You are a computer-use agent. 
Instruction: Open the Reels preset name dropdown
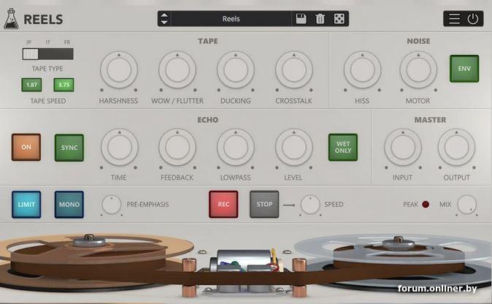(x=231, y=19)
